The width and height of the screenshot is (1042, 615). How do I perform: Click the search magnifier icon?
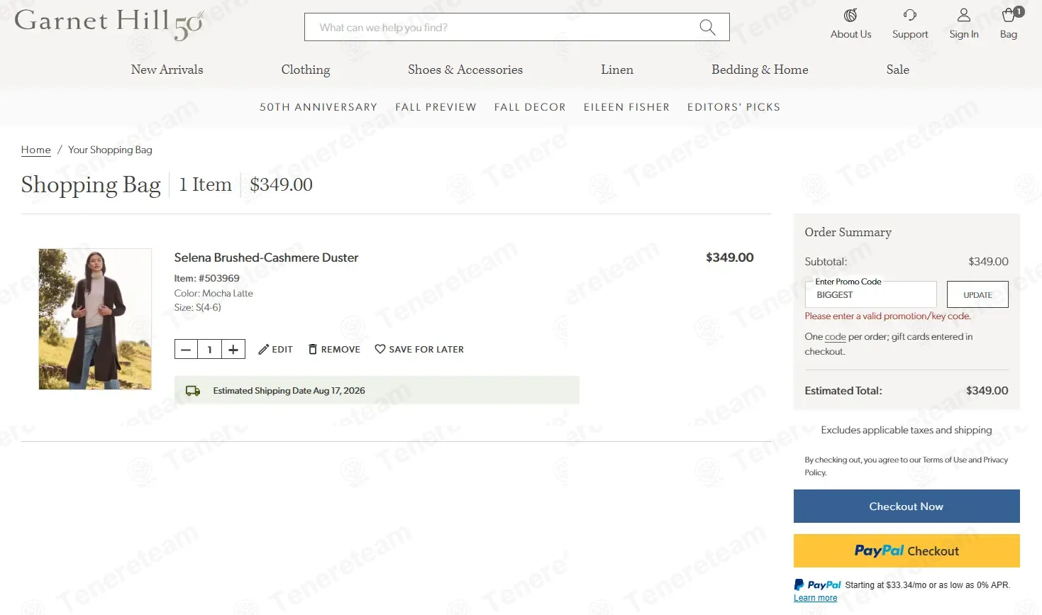(x=707, y=27)
